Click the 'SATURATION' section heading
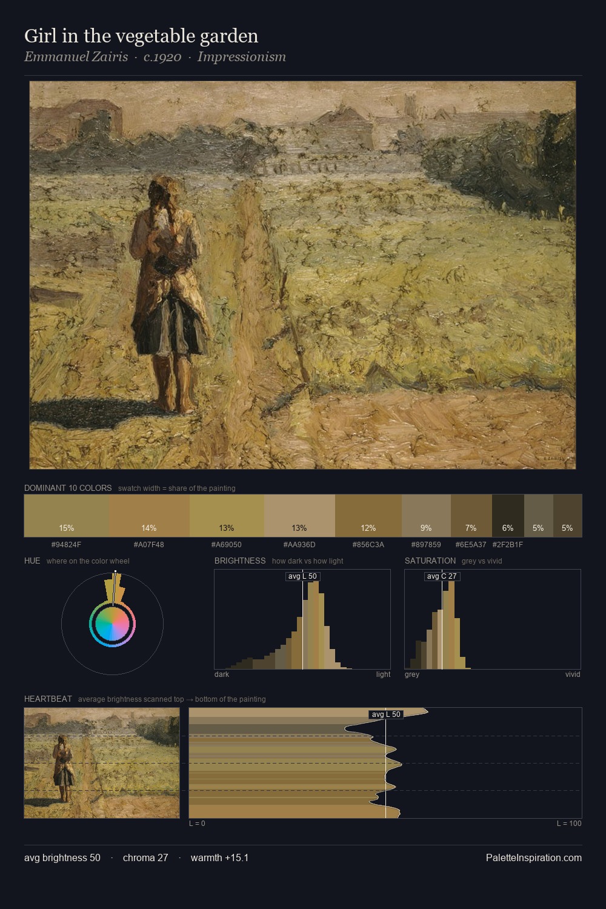 [x=430, y=561]
